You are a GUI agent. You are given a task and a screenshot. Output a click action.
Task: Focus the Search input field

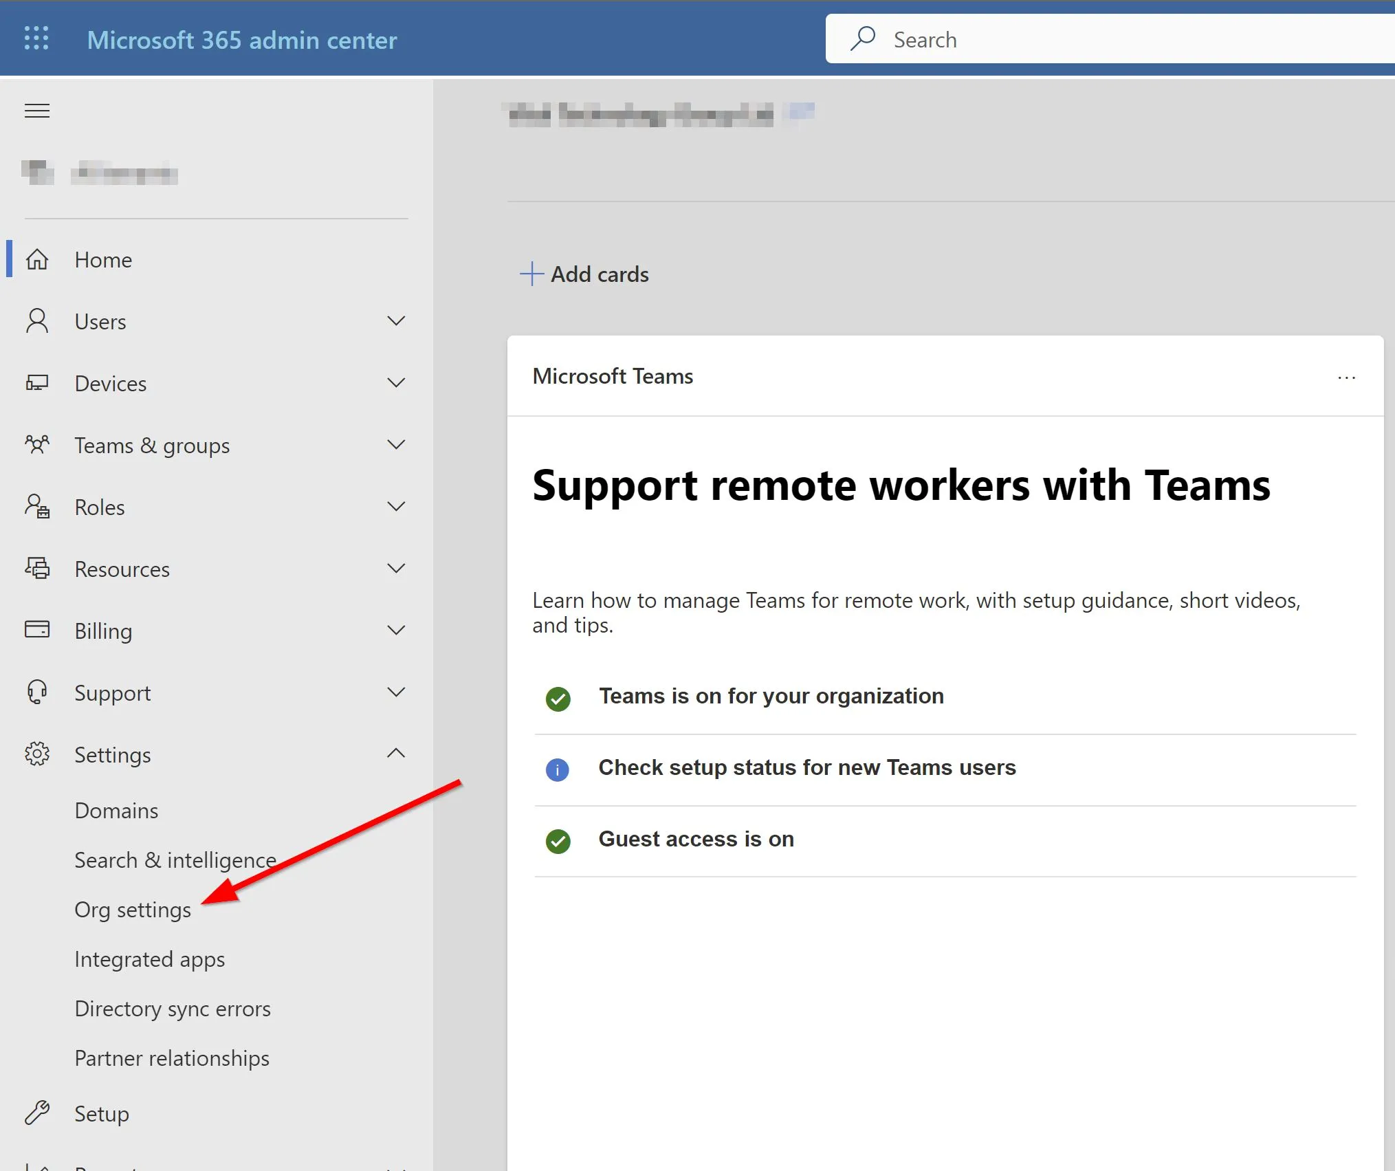click(1110, 39)
